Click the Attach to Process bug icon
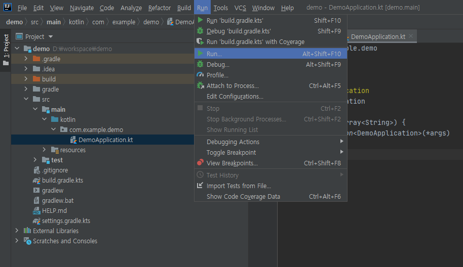463x267 pixels. click(x=200, y=85)
